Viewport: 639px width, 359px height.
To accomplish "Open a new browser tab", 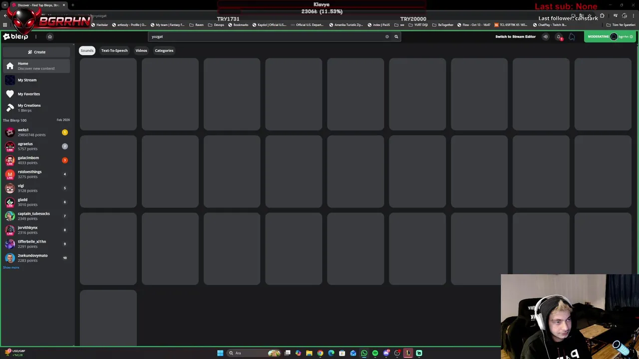I will click(73, 5).
